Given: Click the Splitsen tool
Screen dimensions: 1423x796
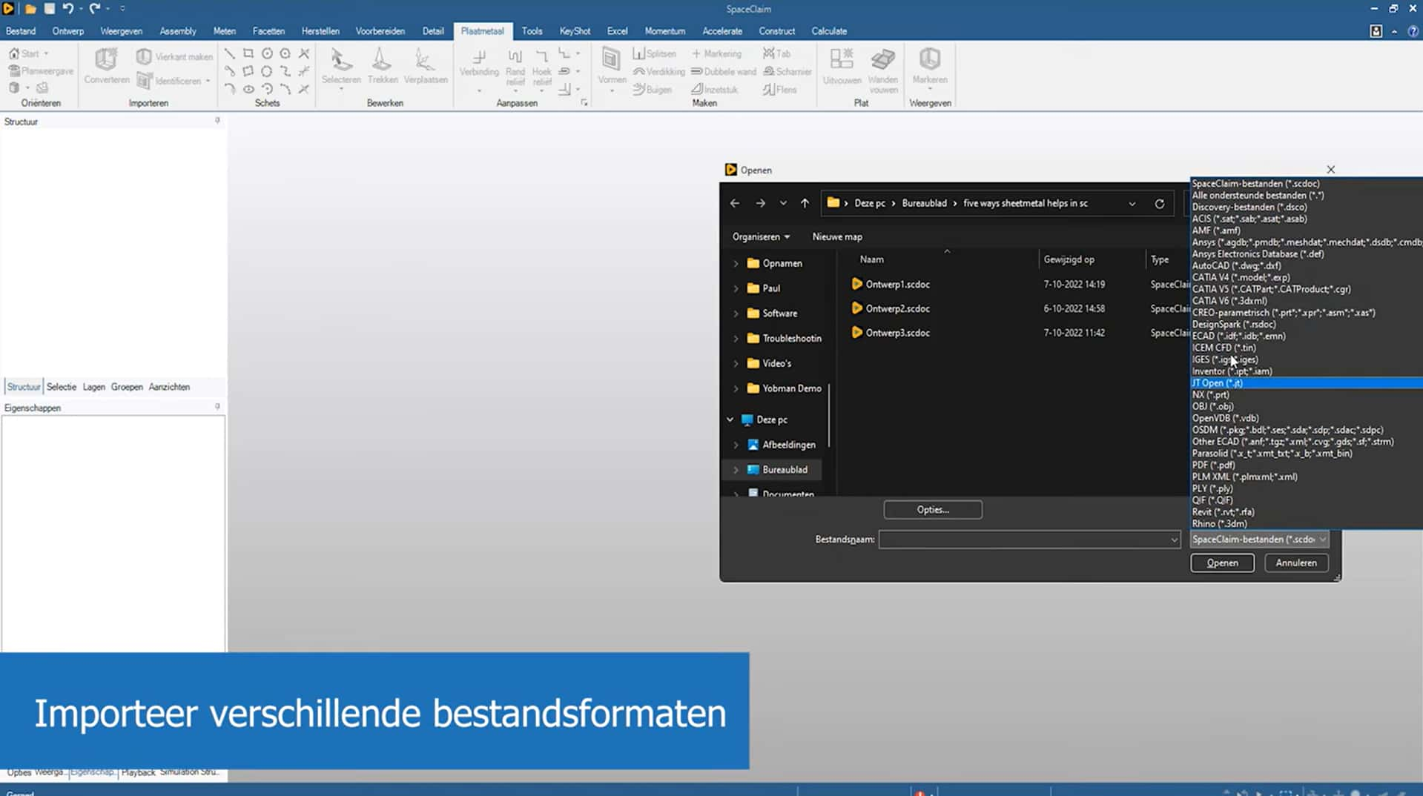Looking at the screenshot, I should tap(654, 53).
